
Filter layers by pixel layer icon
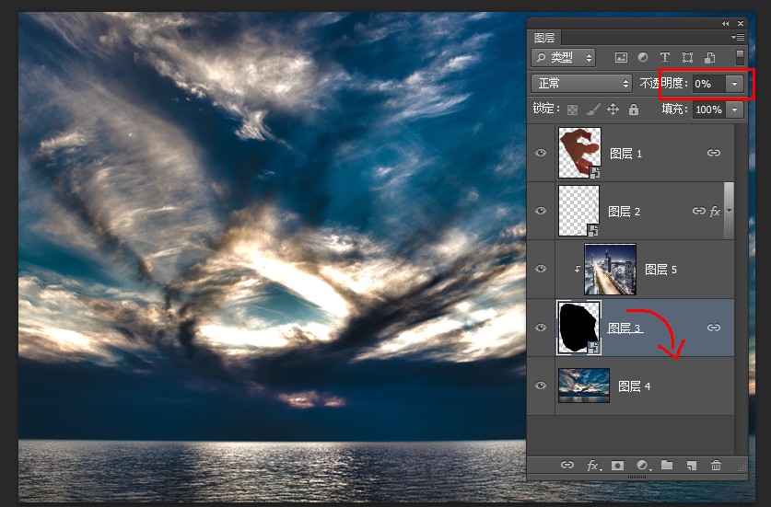tap(621, 57)
